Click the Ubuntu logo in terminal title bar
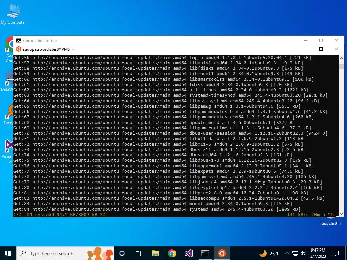 tap(19, 49)
